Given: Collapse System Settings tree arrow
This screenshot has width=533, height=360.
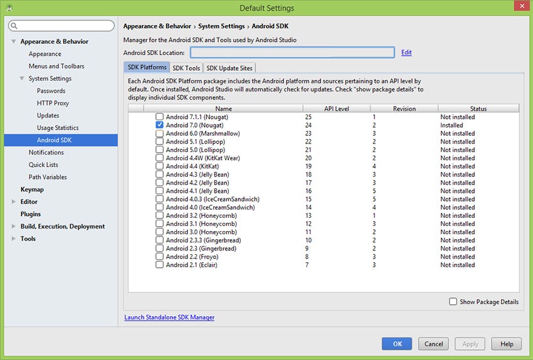Looking at the screenshot, I should [22, 78].
